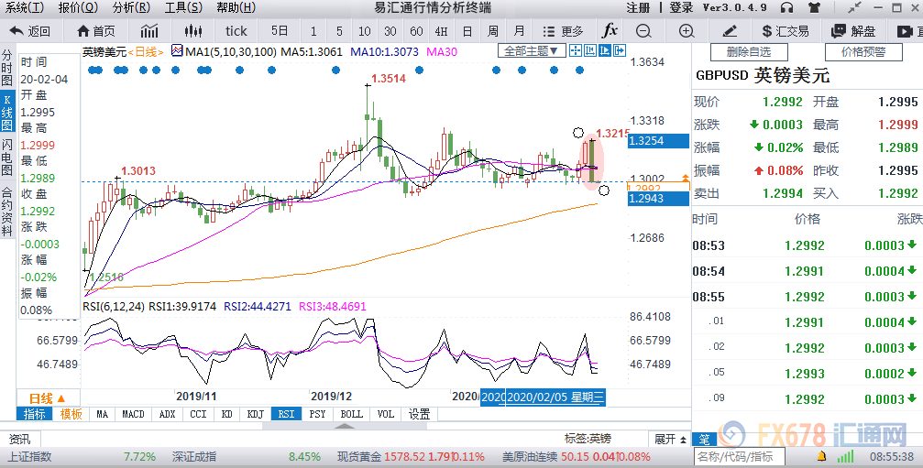This screenshot has width=923, height=468.
Task: Click the shrink window arrows icon
Action: pyautogui.click(x=855, y=7)
